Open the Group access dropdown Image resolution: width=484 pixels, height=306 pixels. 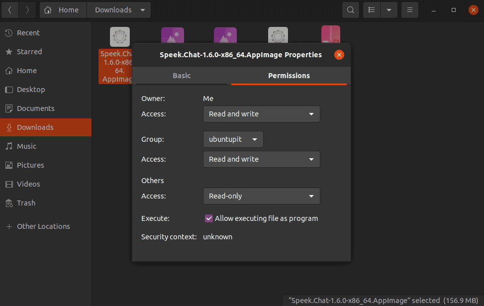point(262,159)
